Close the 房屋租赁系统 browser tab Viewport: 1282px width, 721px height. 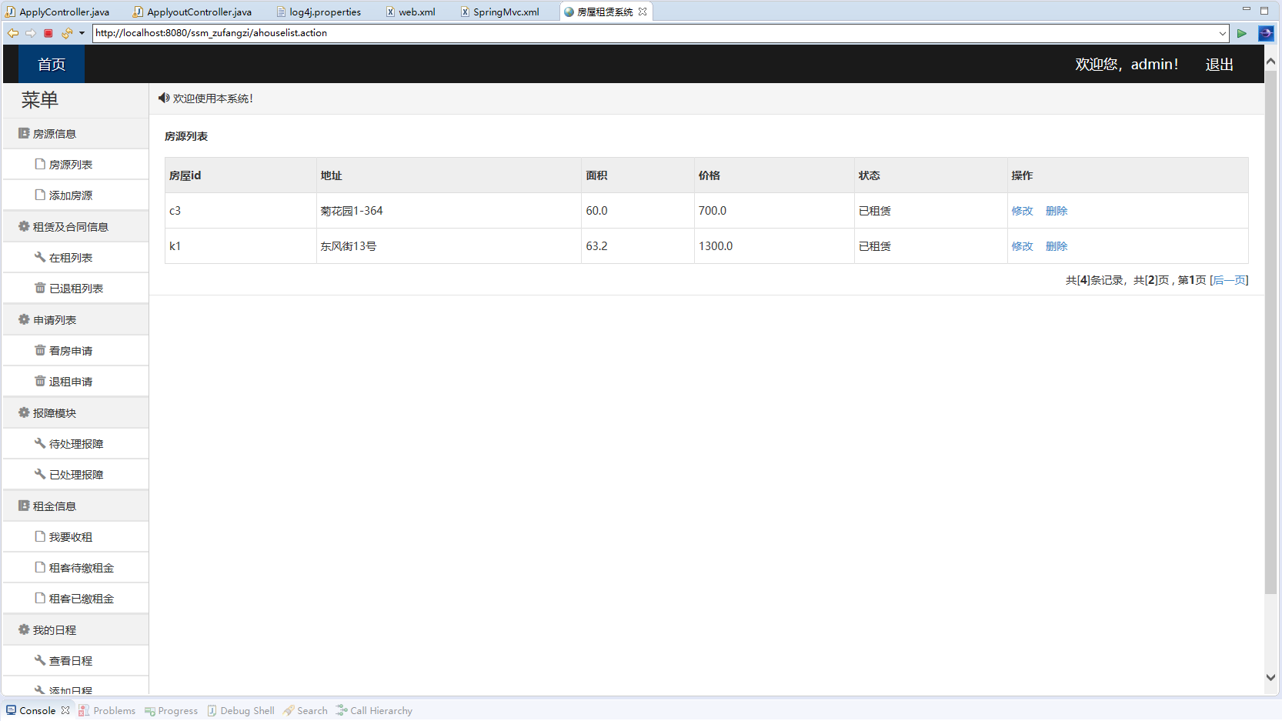643,12
